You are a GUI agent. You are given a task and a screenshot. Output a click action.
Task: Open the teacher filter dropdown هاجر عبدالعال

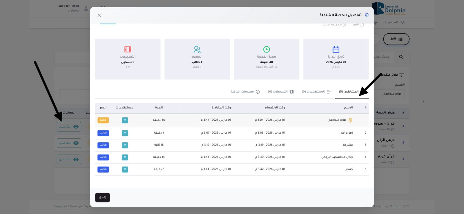[x=391, y=94]
